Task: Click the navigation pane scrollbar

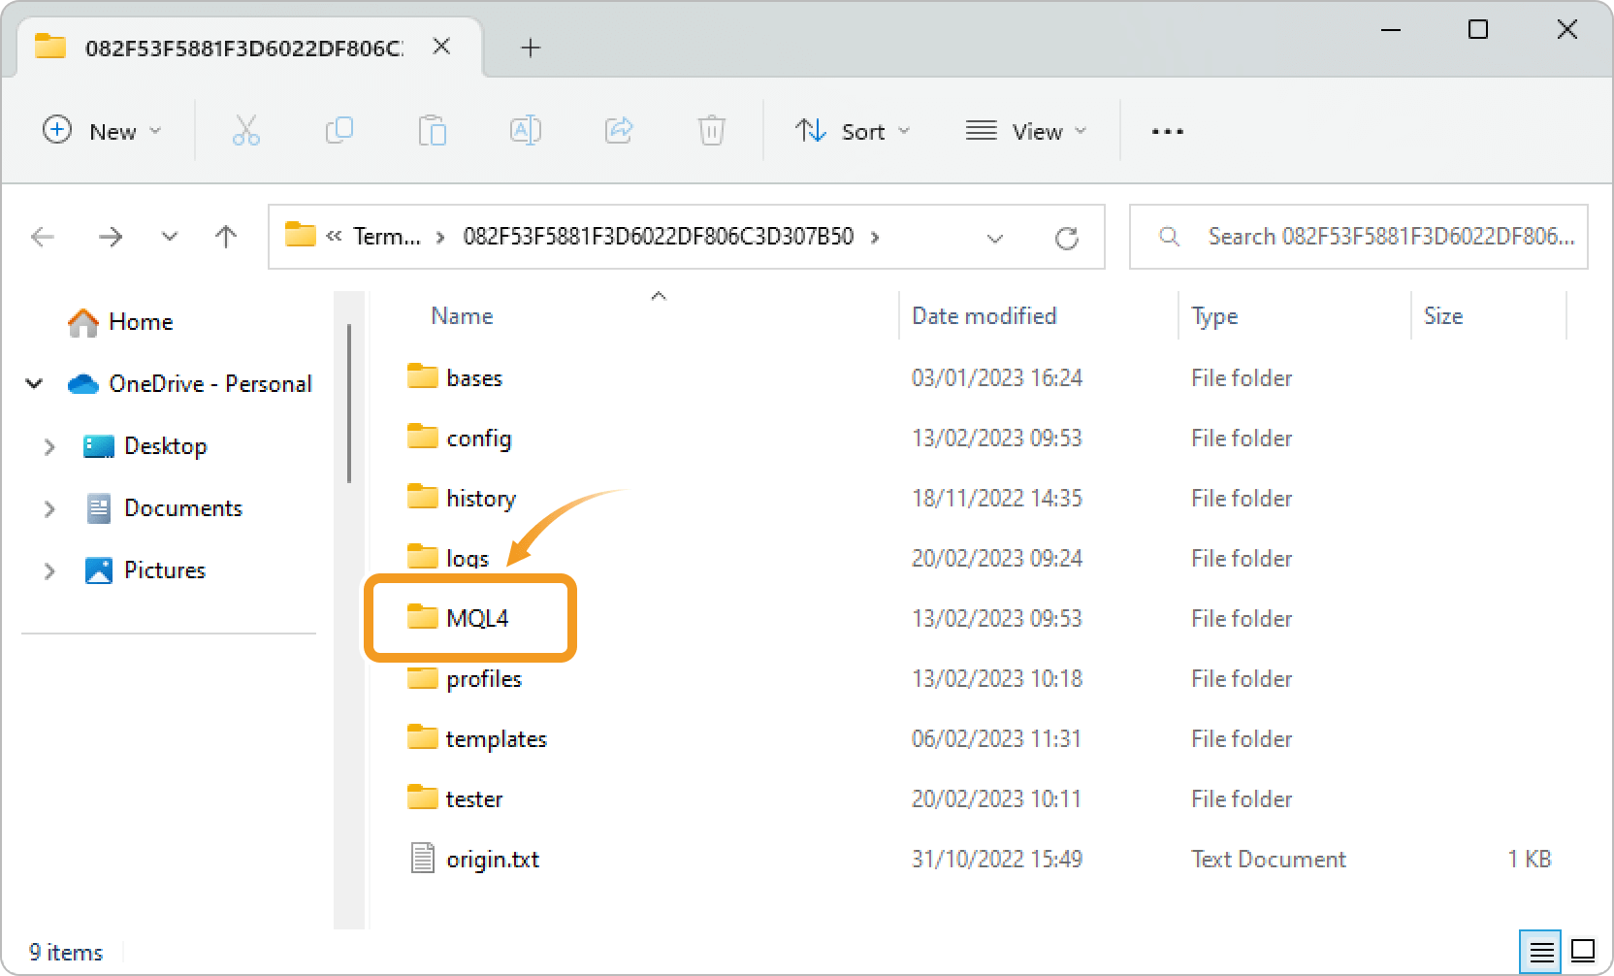Action: tap(348, 404)
